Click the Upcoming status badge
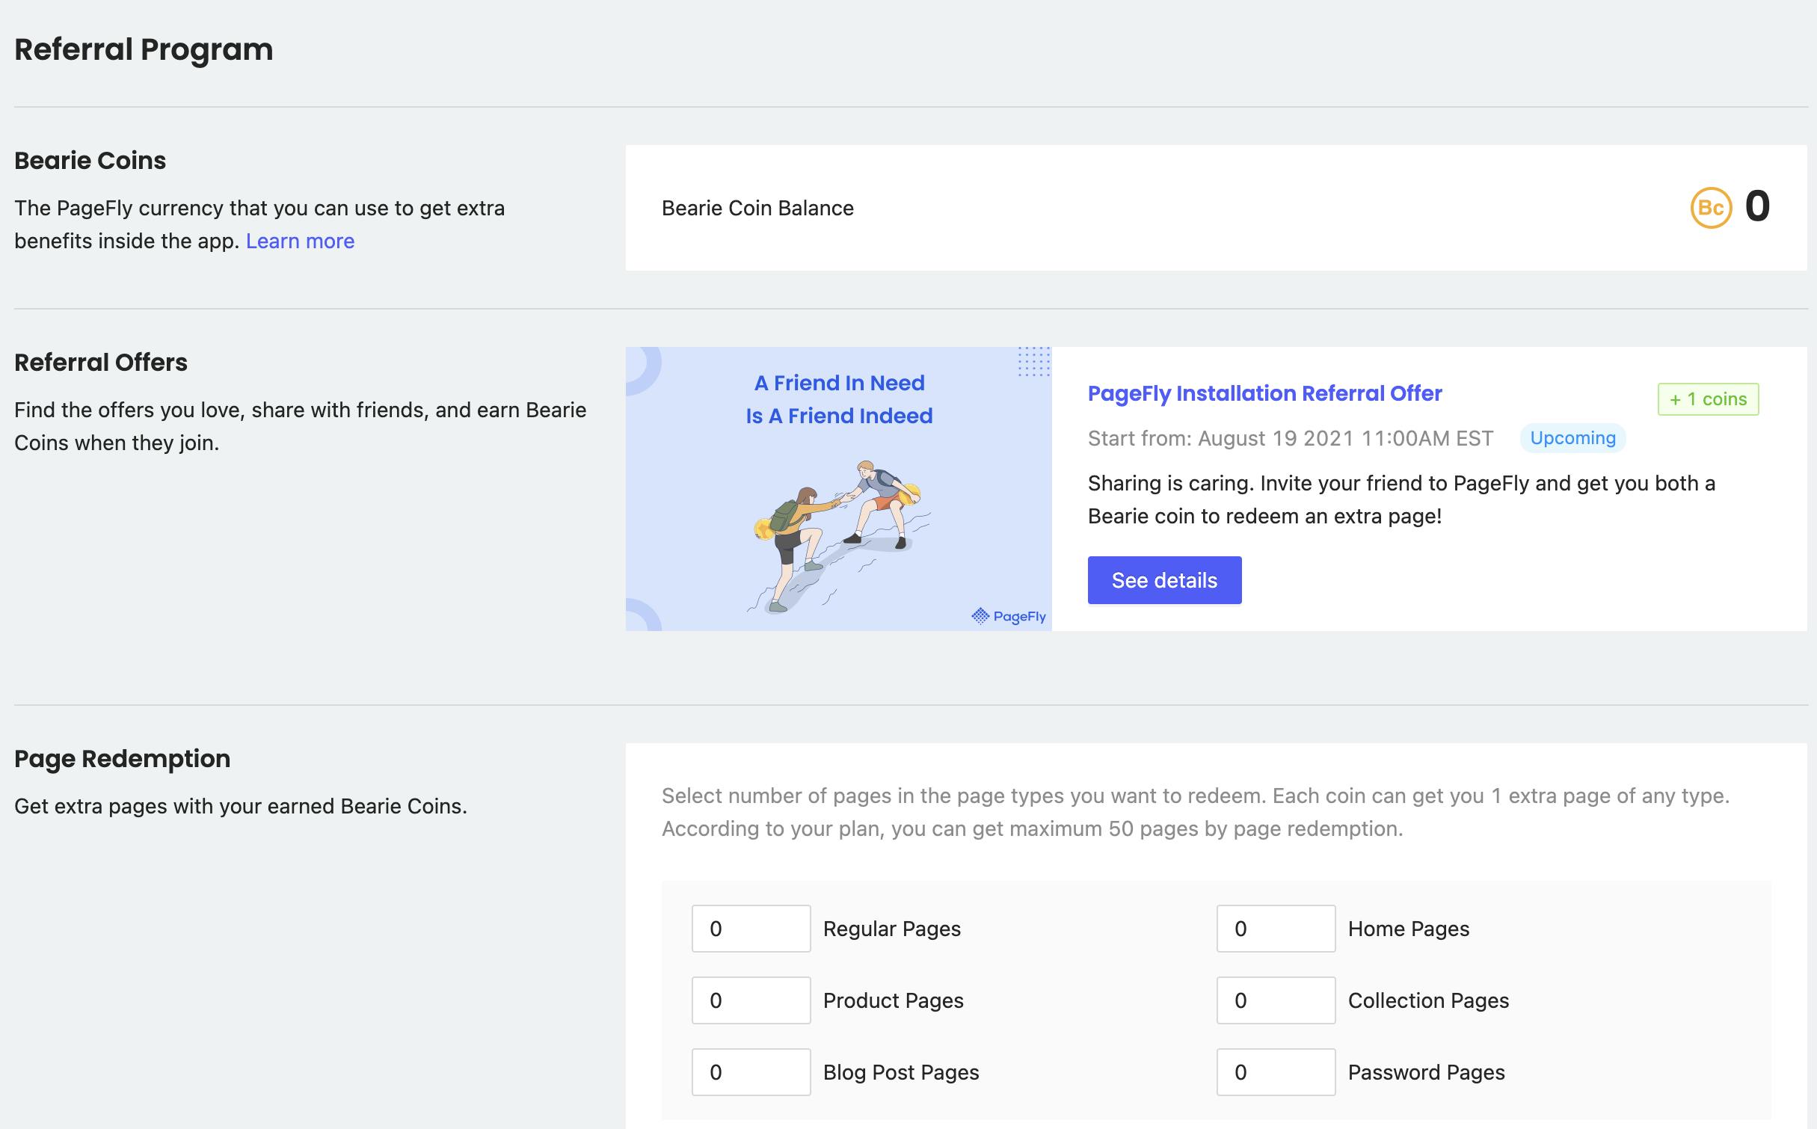The height and width of the screenshot is (1129, 1817). [x=1572, y=438]
